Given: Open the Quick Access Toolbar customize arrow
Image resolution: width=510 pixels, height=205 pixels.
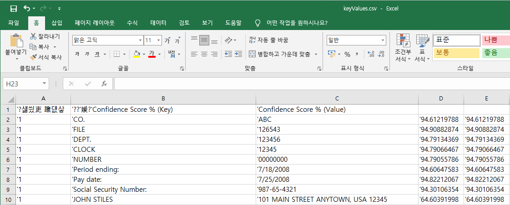Looking at the screenshot, I should (59, 9).
